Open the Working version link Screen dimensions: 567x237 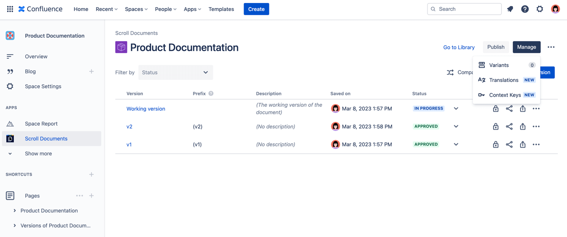[146, 109]
